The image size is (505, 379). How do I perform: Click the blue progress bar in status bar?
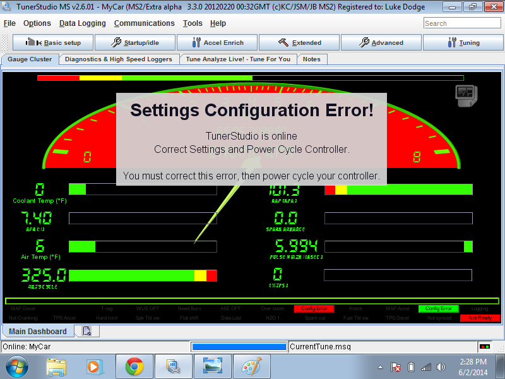tap(239, 347)
